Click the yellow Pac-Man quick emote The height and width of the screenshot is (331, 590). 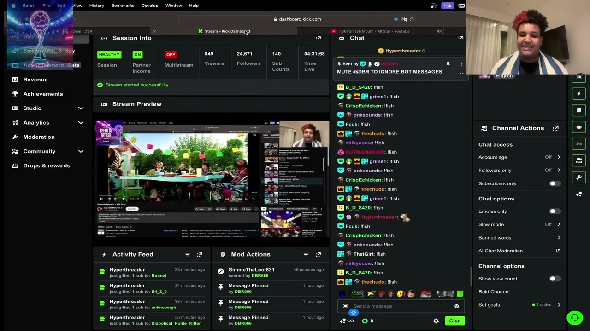click(x=401, y=294)
